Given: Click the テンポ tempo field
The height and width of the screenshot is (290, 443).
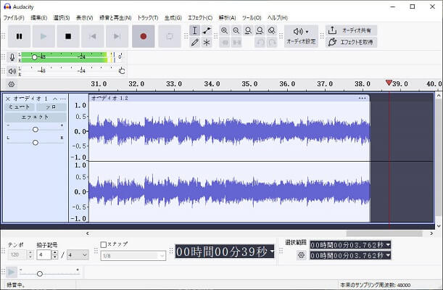Looking at the screenshot, I should [17, 255].
